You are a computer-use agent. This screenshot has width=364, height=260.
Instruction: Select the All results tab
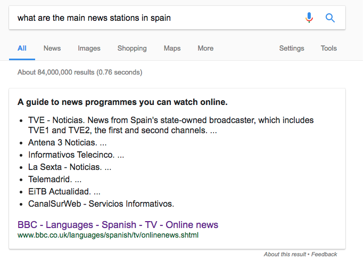(x=22, y=48)
